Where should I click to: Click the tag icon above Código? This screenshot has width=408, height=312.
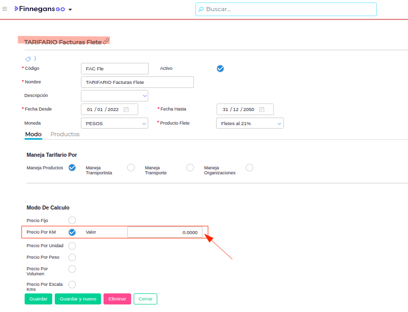tap(28, 59)
